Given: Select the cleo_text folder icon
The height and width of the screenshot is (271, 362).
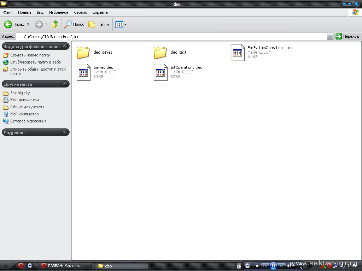Looking at the screenshot, I should (160, 53).
